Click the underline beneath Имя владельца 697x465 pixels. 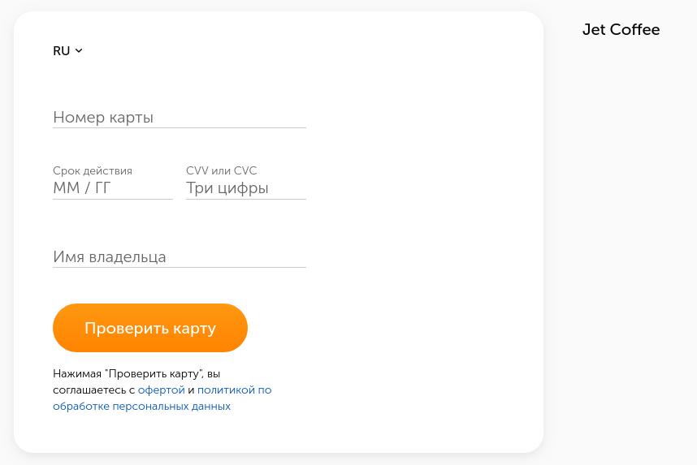[179, 267]
